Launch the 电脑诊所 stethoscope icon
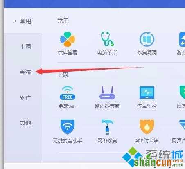The image size is (185, 169). pos(107,39)
